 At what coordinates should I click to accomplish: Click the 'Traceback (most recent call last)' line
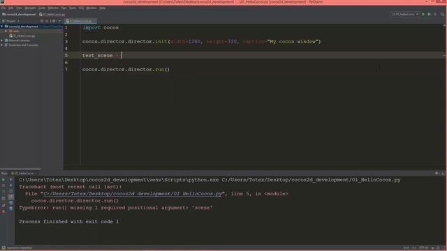[71, 187]
